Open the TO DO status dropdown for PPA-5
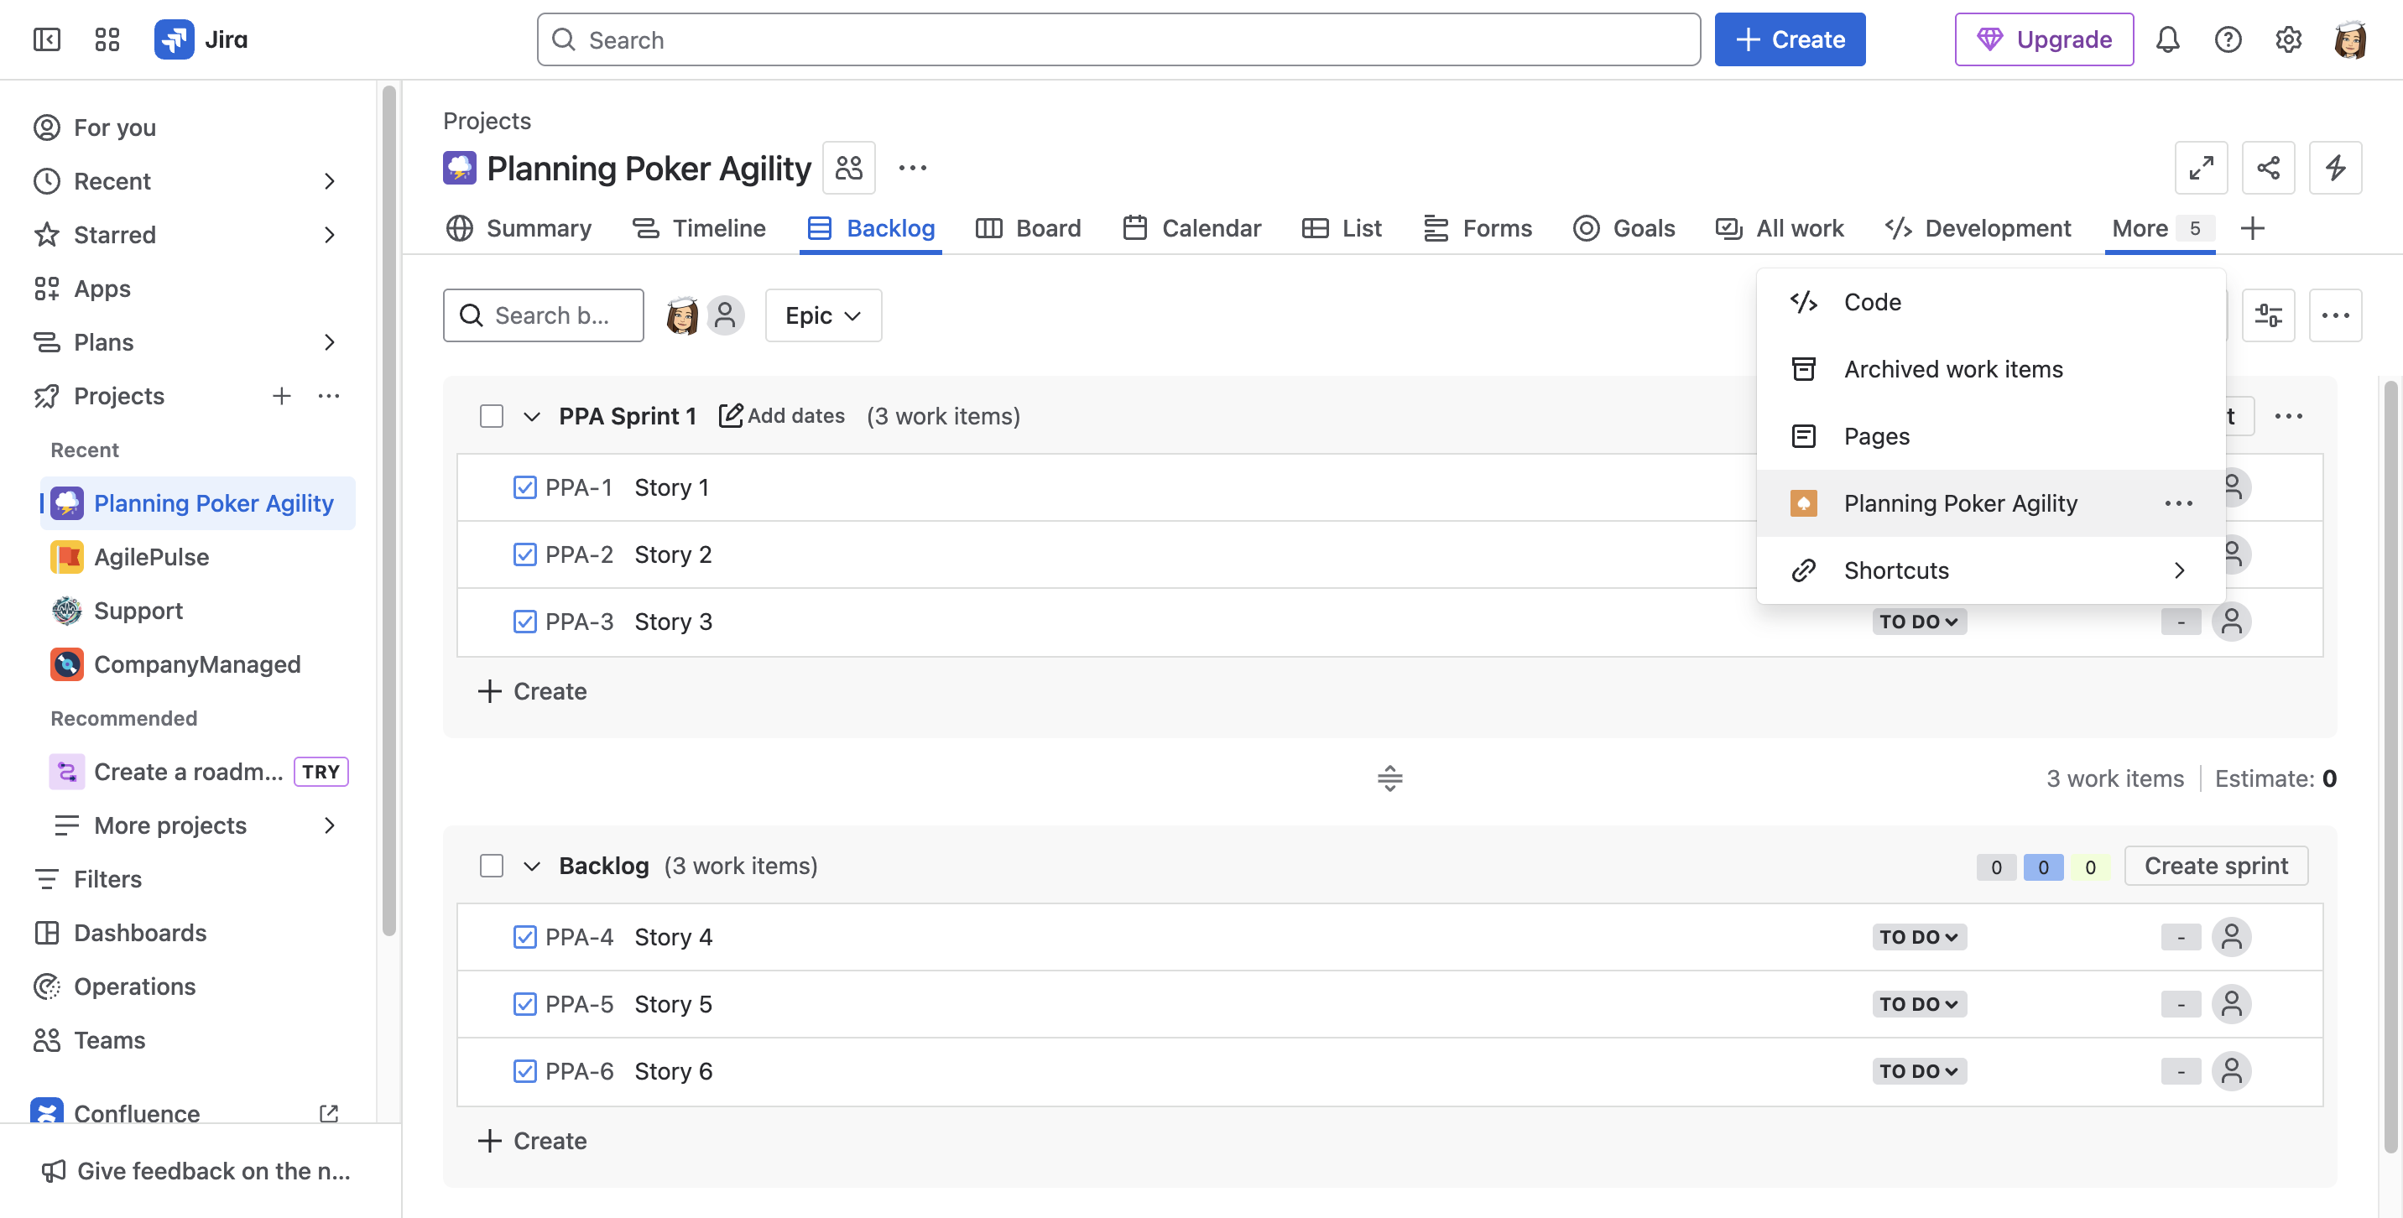Screen dimensions: 2403x1218 (x=1919, y=1004)
